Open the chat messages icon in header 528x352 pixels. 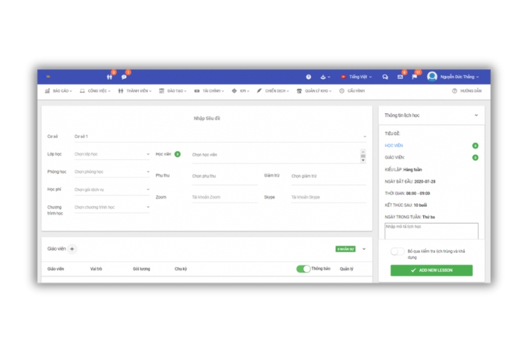[385, 77]
